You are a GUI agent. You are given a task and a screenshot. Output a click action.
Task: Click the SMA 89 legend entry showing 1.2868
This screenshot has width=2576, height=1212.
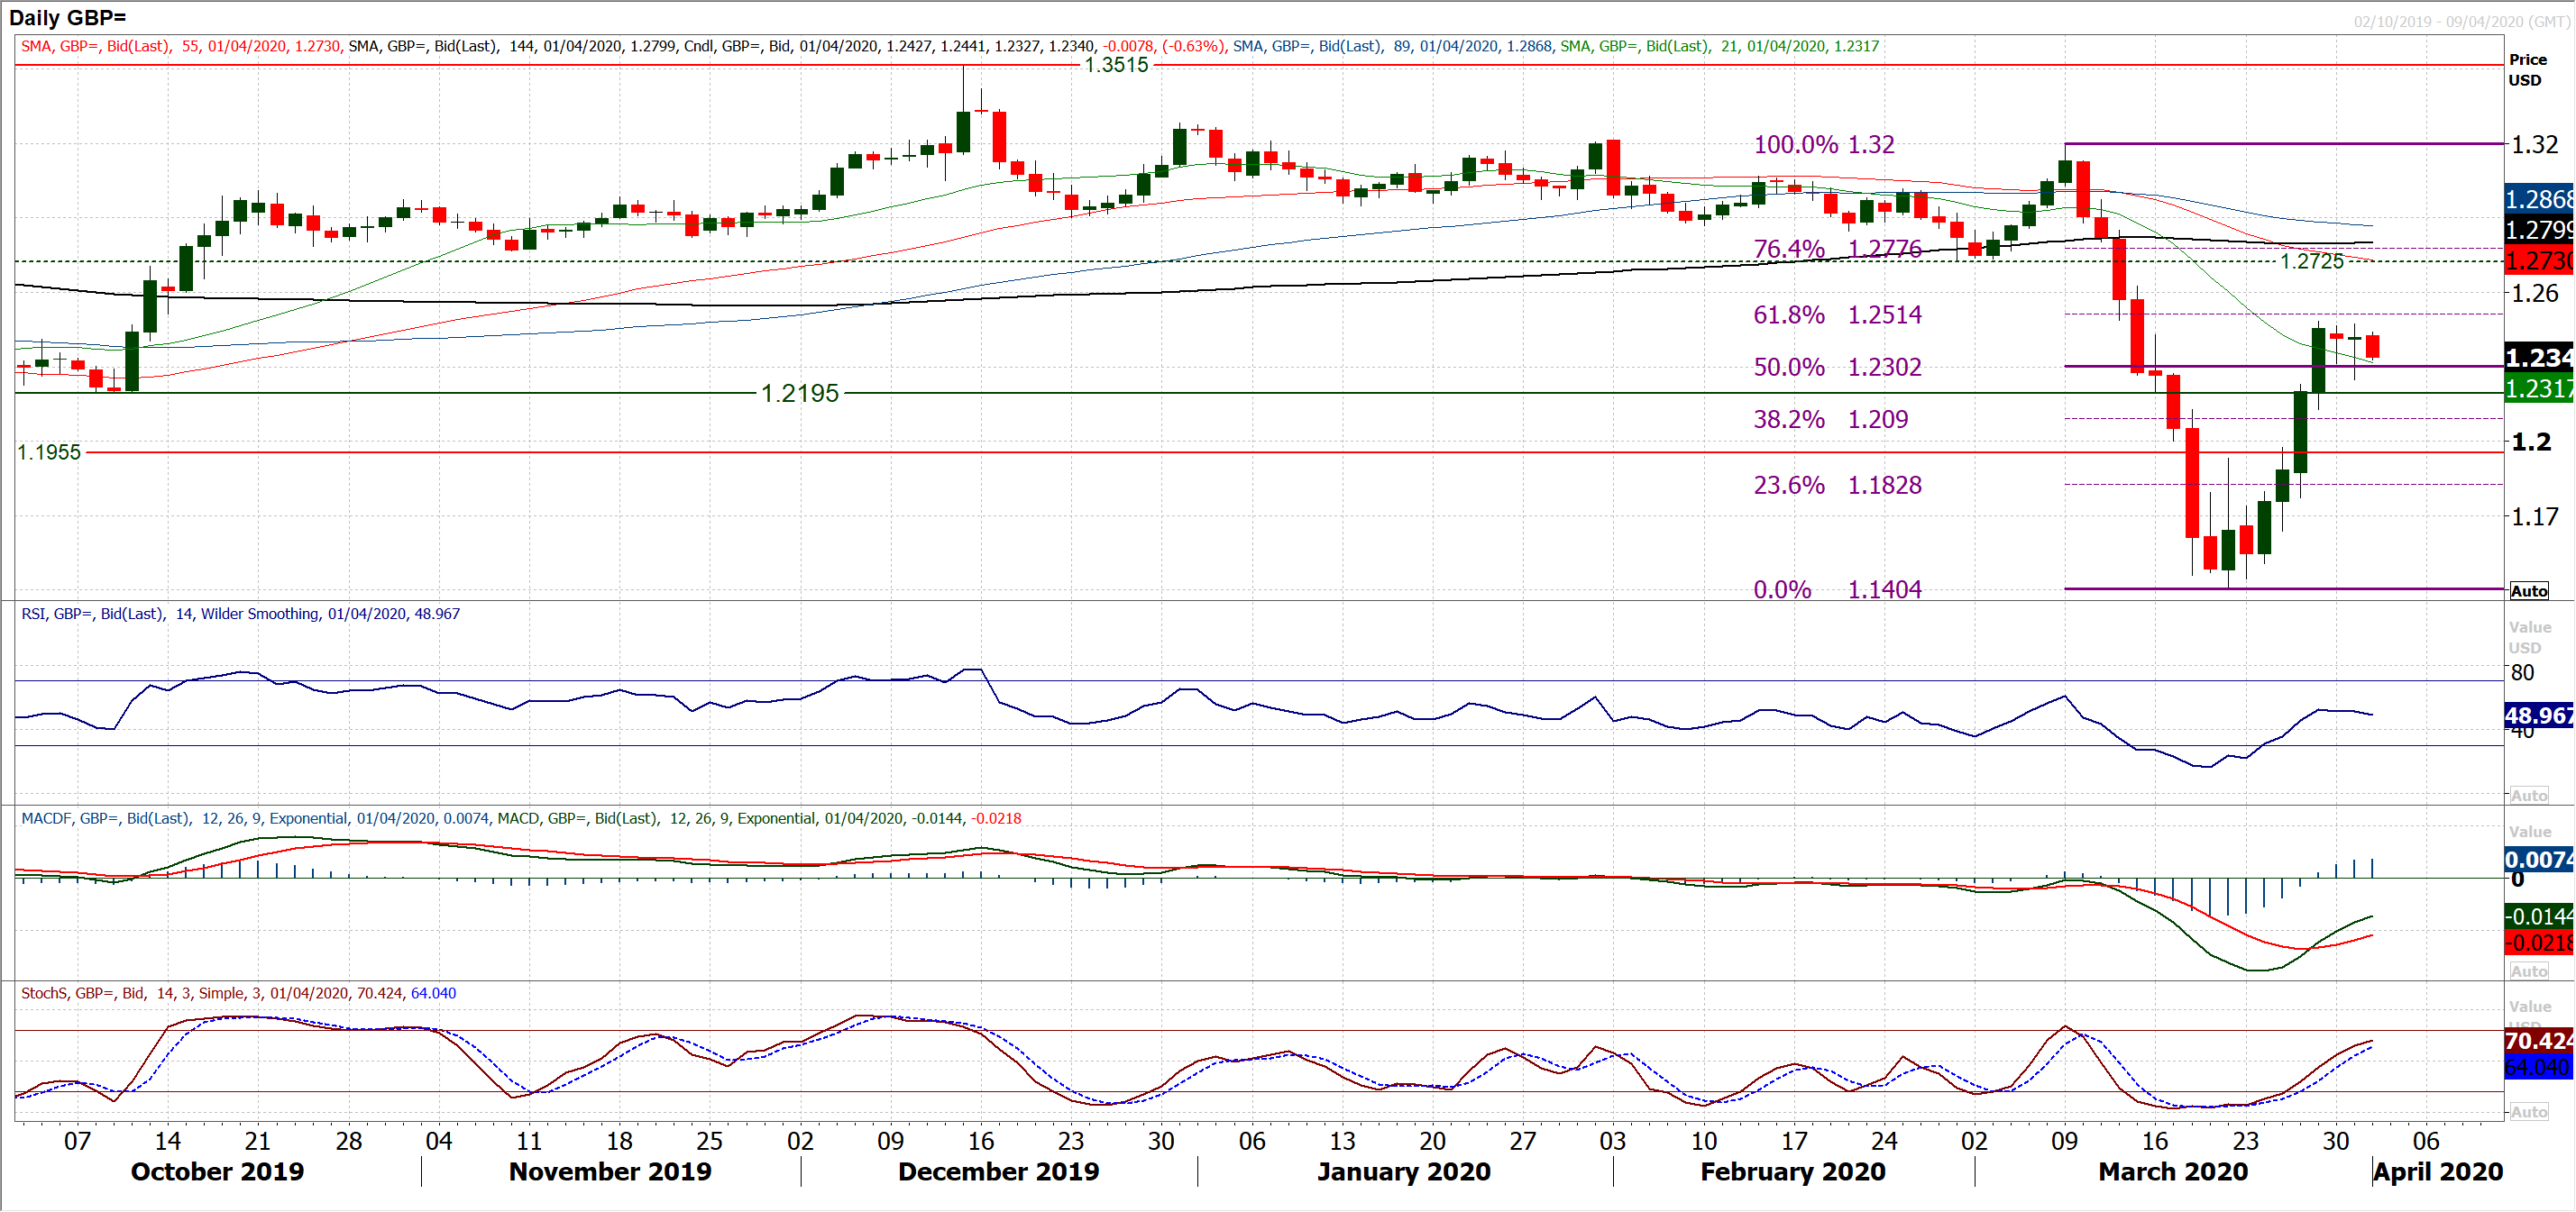point(1394,46)
